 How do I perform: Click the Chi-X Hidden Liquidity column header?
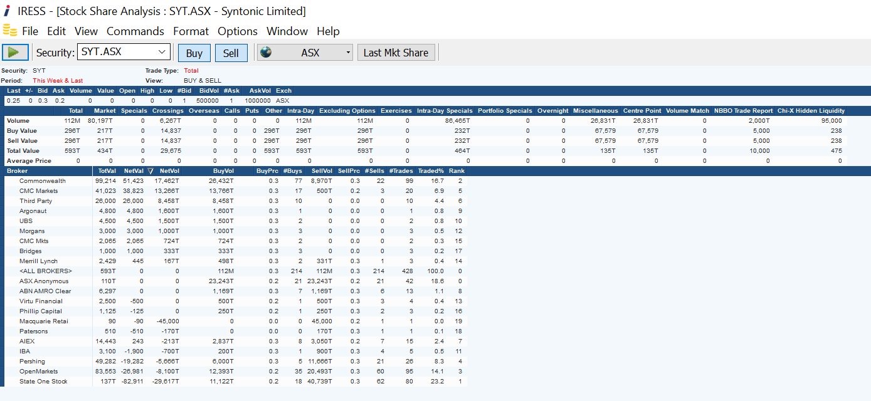click(x=811, y=111)
